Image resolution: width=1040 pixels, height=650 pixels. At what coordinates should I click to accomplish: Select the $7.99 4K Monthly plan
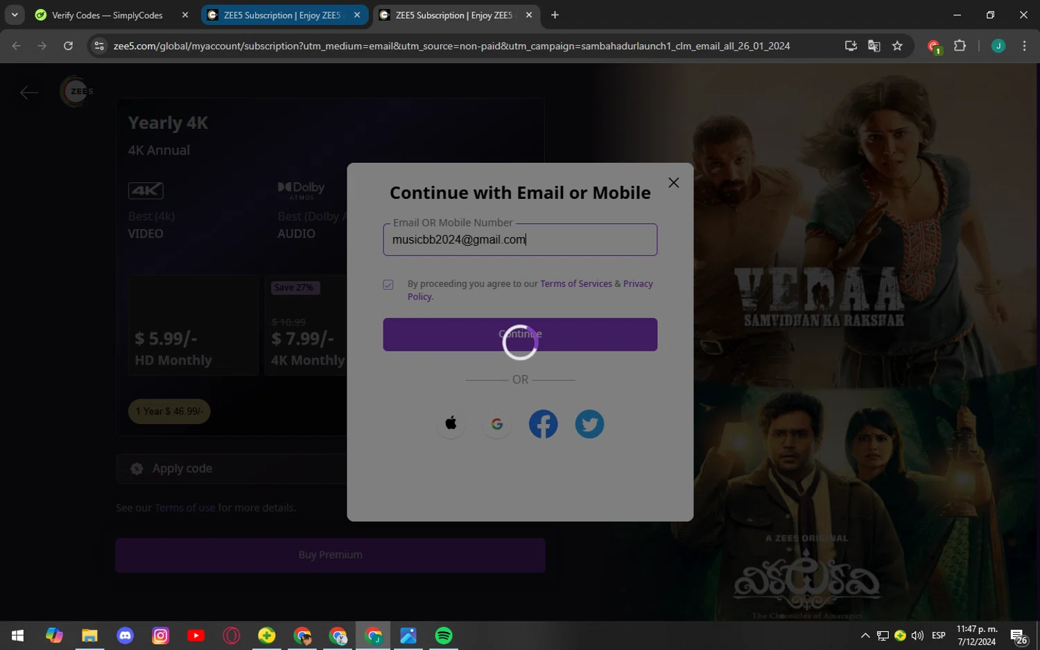click(x=306, y=326)
